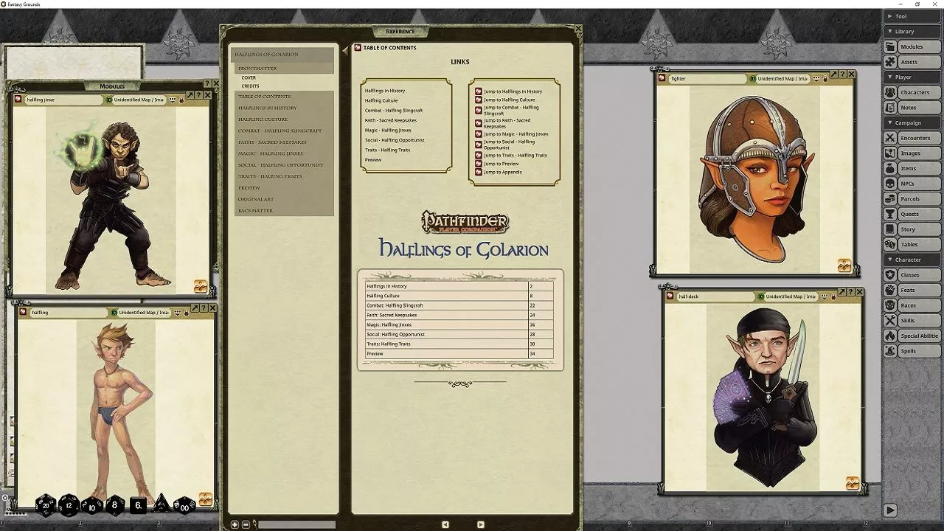
Task: Open the Images sidebar button
Action: pyautogui.click(x=911, y=153)
